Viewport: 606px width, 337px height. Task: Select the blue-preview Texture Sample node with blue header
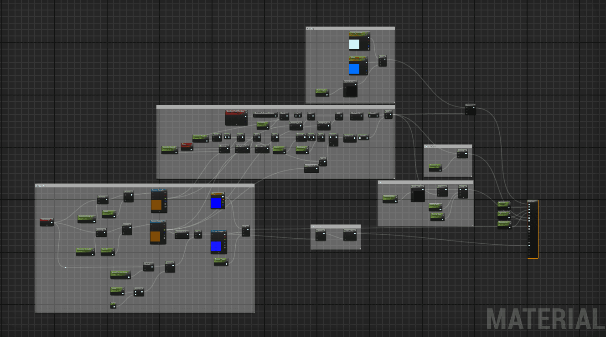point(218,241)
